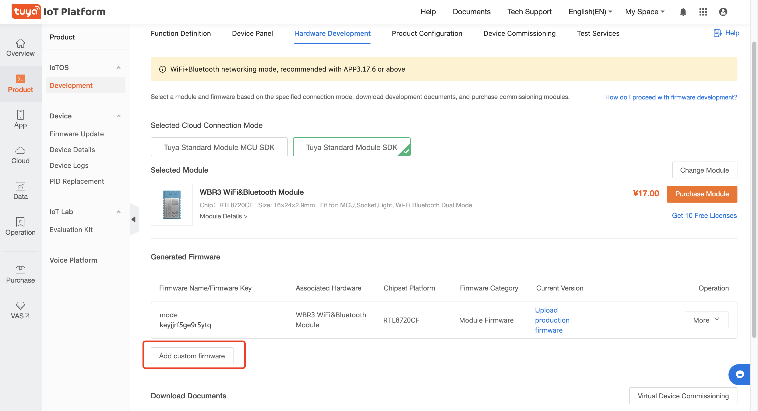Switch to Device Panel tab
Screen dimensions: 758x411
[252, 33]
